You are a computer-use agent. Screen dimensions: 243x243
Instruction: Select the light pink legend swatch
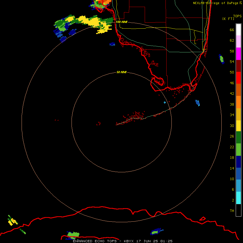[x=238, y=41]
